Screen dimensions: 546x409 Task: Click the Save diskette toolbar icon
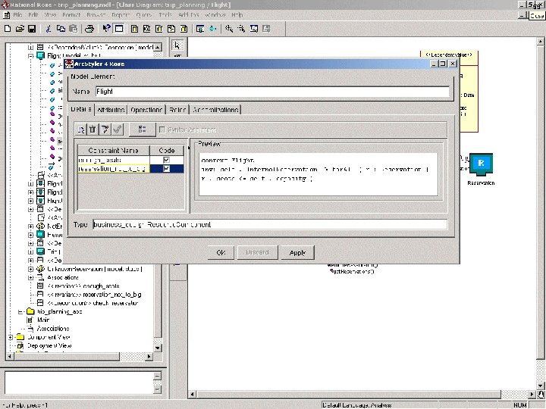pyautogui.click(x=32, y=29)
